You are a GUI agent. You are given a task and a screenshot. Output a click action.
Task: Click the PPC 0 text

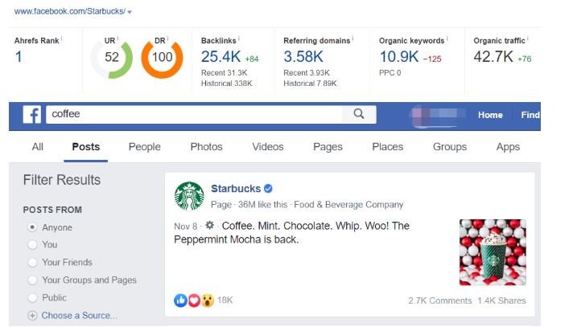pyautogui.click(x=390, y=73)
